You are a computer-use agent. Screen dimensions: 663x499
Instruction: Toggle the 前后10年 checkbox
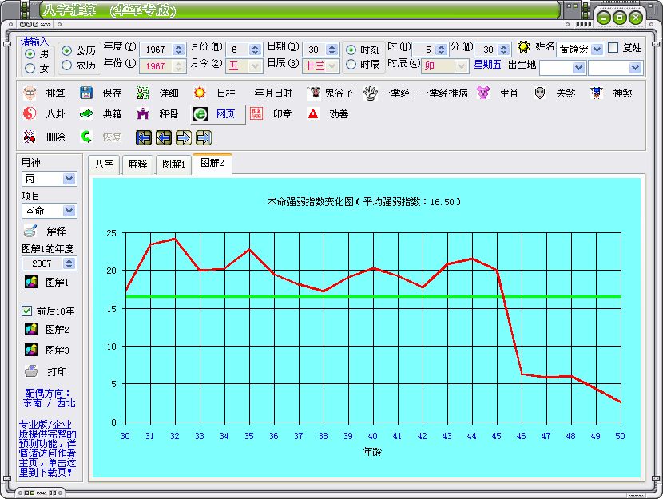26,311
